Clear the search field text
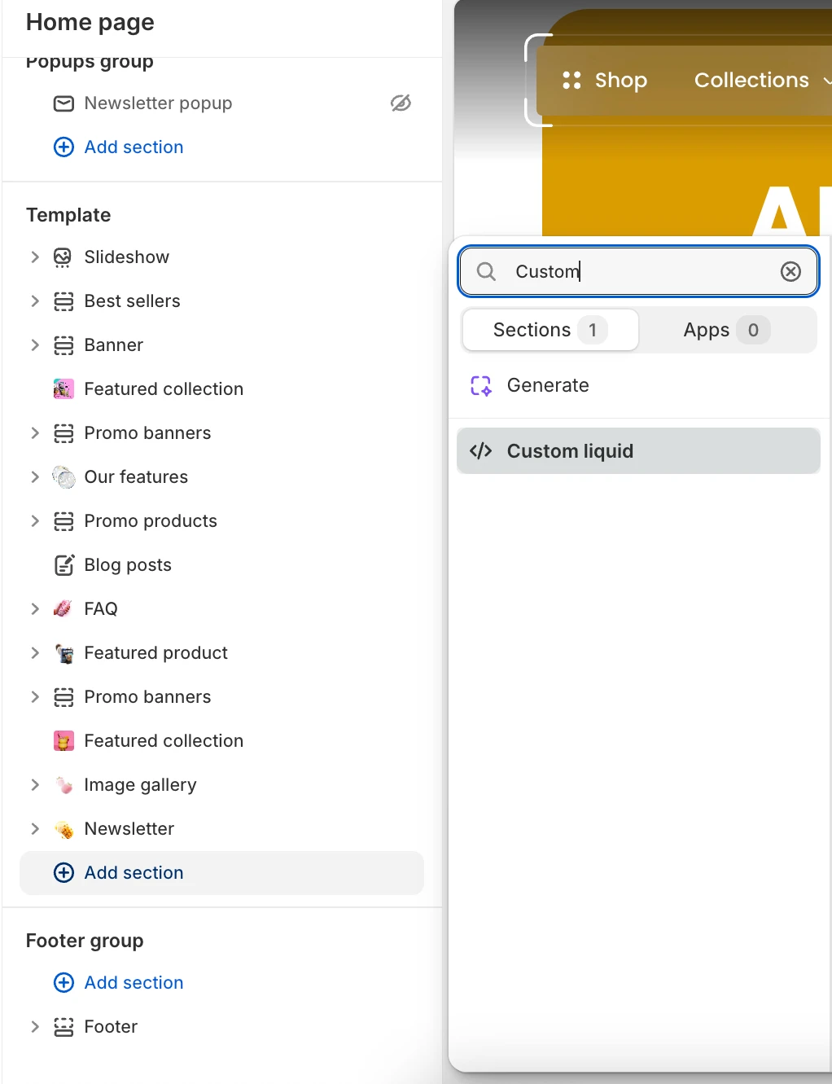832x1084 pixels. point(790,271)
